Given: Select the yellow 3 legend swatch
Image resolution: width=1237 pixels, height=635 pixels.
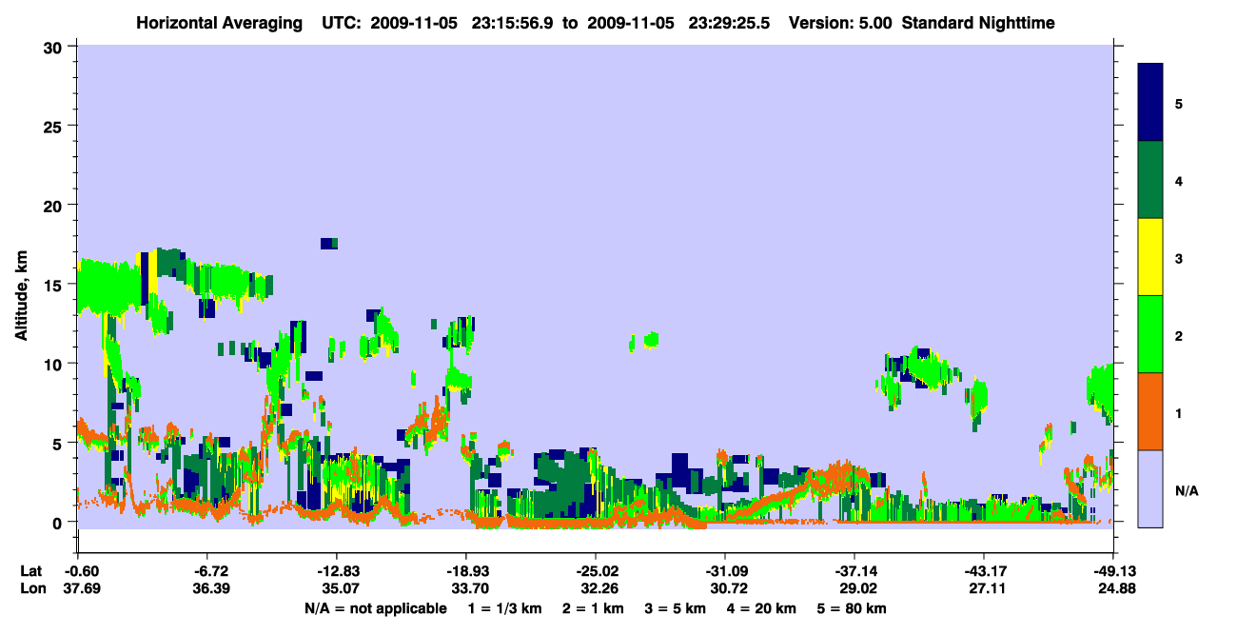Looking at the screenshot, I should point(1150,257).
